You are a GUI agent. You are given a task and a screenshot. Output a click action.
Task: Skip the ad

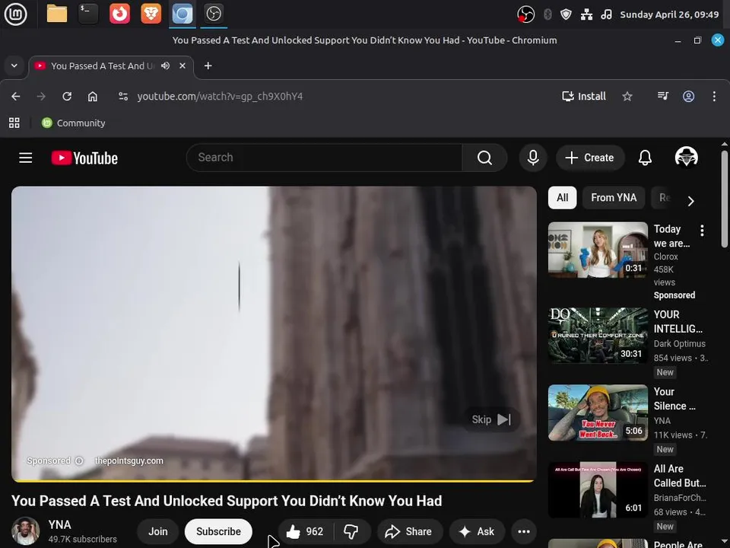coord(491,419)
